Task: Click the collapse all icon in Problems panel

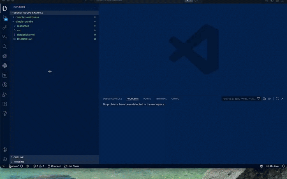Action: click(x=264, y=99)
